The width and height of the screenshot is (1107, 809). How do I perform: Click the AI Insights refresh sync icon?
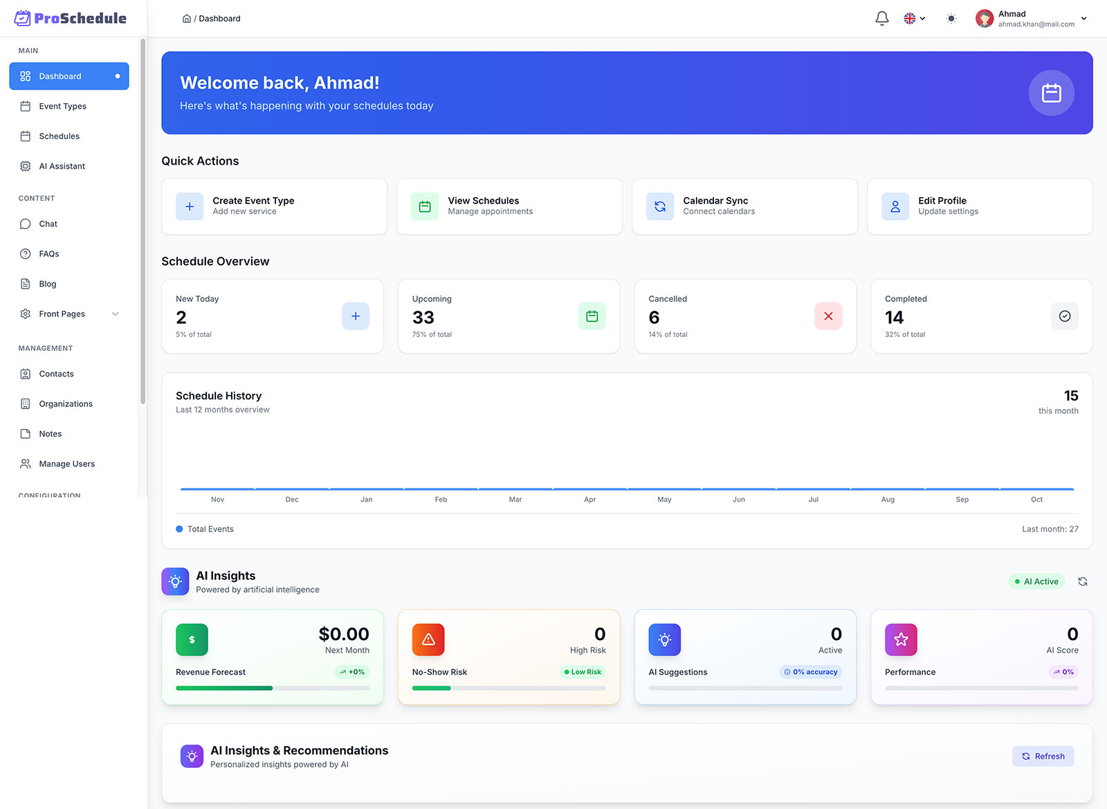click(1083, 581)
